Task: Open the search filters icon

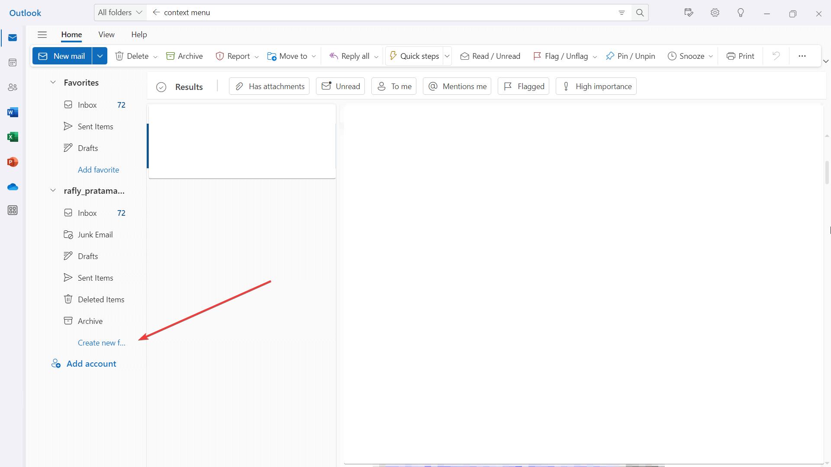Action: [x=622, y=13]
